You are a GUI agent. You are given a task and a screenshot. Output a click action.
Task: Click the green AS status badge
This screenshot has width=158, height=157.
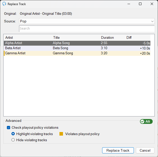146,121
